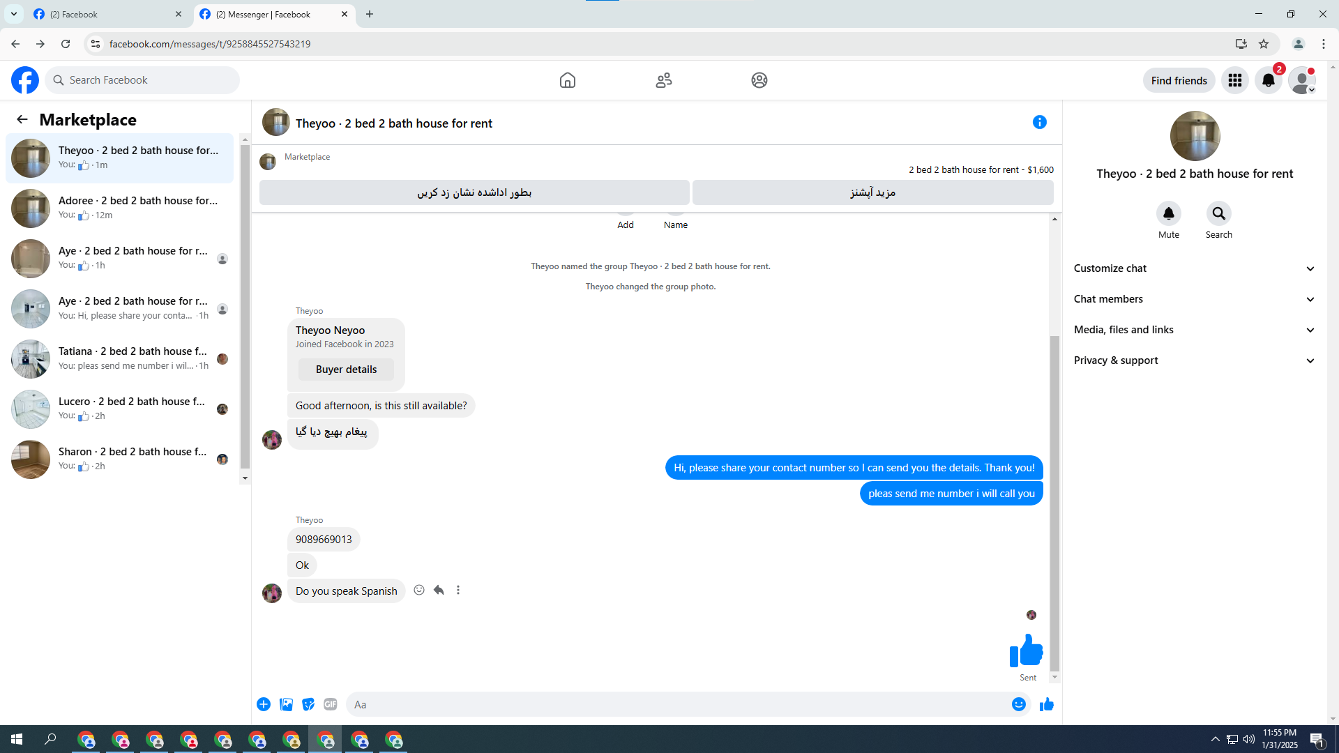This screenshot has height=753, width=1339.
Task: Open the Facebook home logo
Action: 25,80
